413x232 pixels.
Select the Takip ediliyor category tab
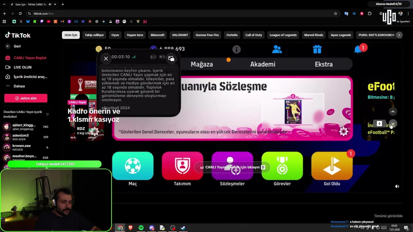94,35
